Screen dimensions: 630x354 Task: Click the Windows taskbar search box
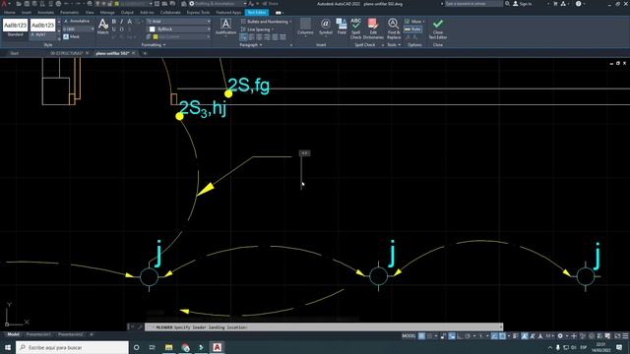[x=72, y=347]
